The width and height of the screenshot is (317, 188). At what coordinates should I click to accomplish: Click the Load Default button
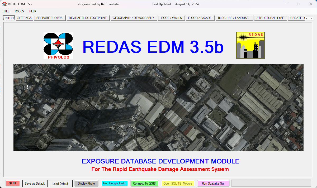click(60, 184)
